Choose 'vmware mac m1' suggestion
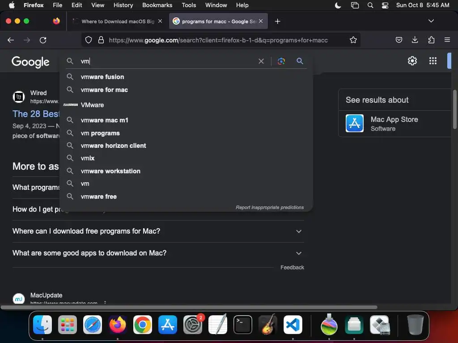Screen dimensions: 458x343 pyautogui.click(x=187, y=120)
